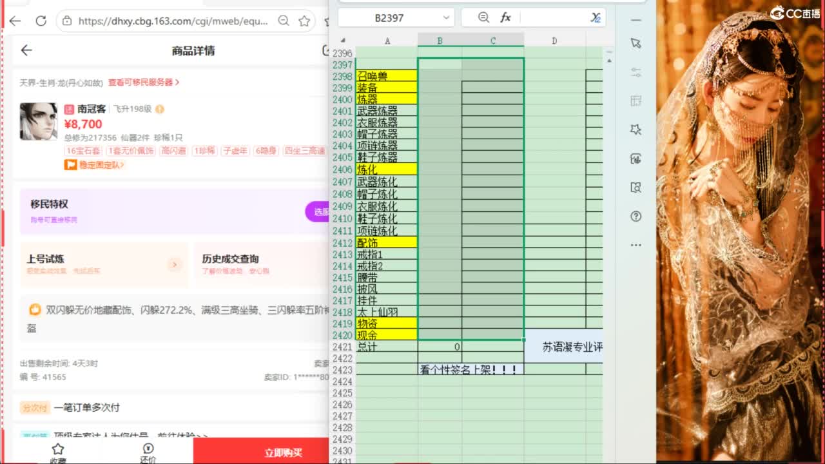The image size is (825, 464).
Task: Click the select-all corner of the sheet
Action: [343, 41]
